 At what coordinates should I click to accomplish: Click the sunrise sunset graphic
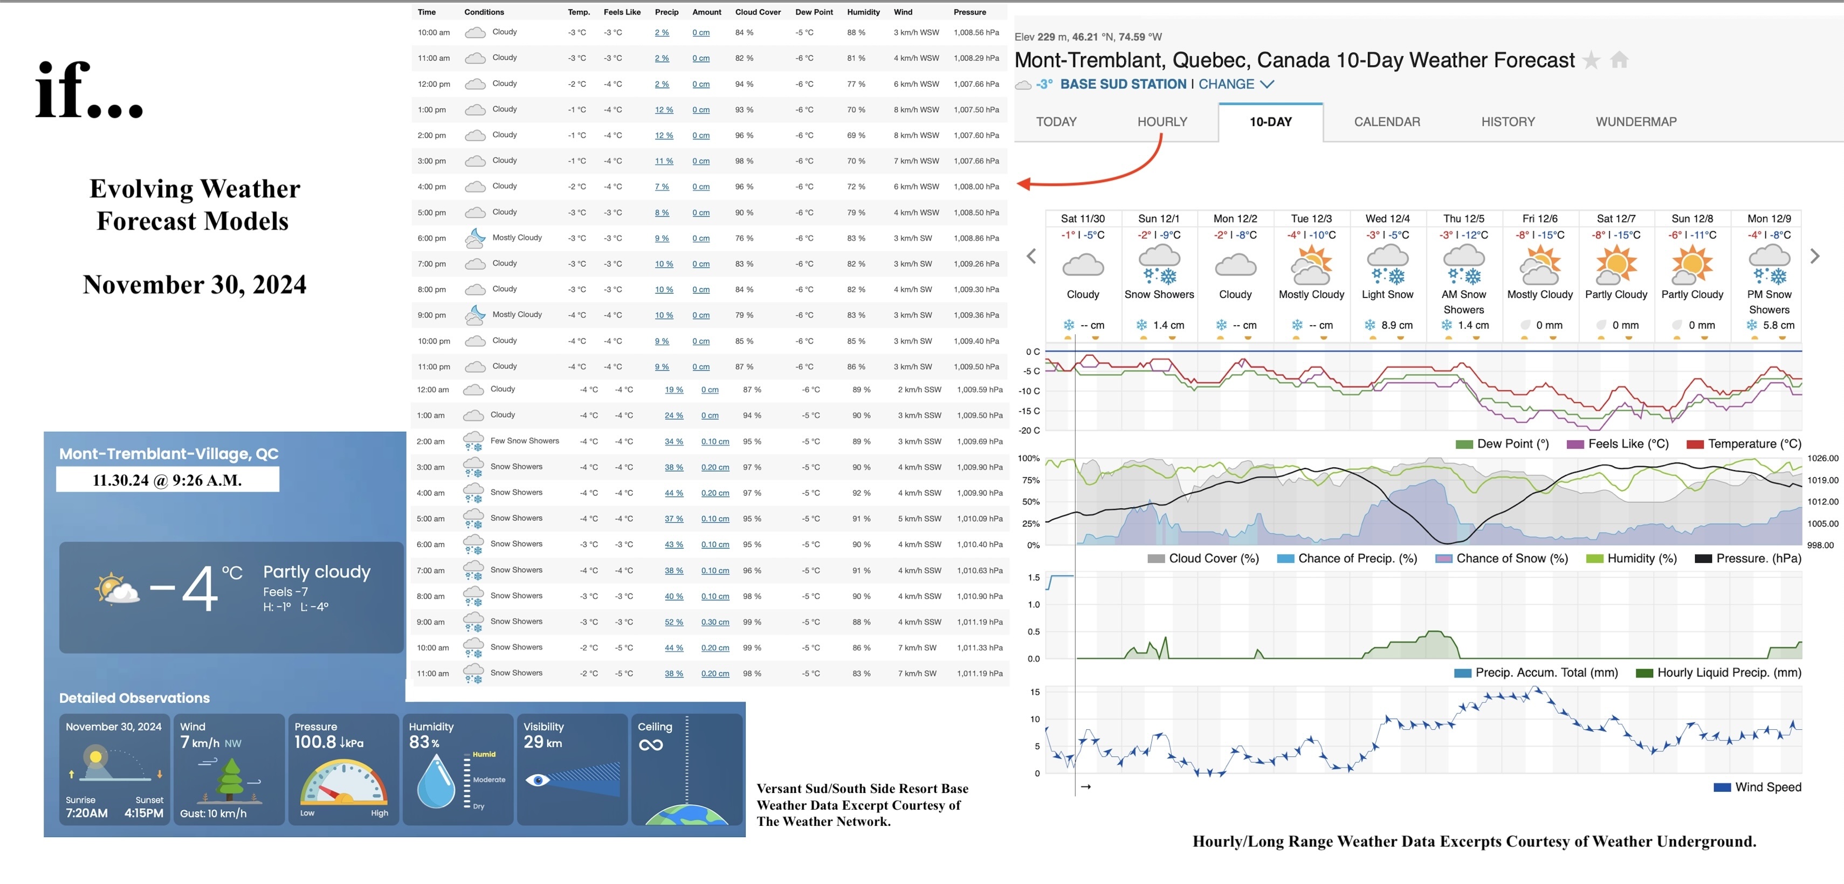[x=114, y=763]
